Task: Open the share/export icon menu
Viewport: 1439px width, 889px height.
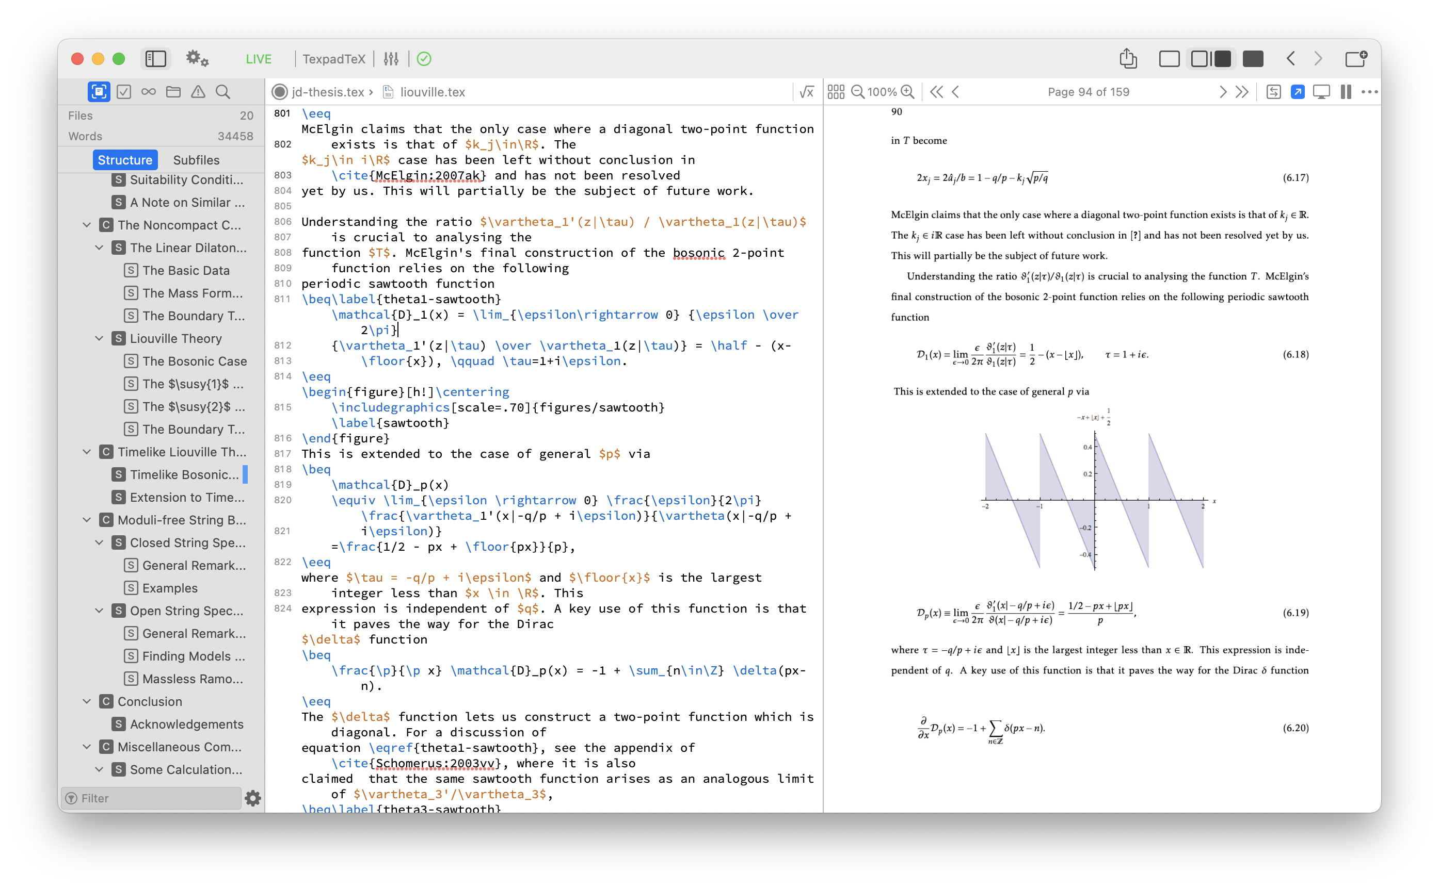Action: [x=1128, y=58]
